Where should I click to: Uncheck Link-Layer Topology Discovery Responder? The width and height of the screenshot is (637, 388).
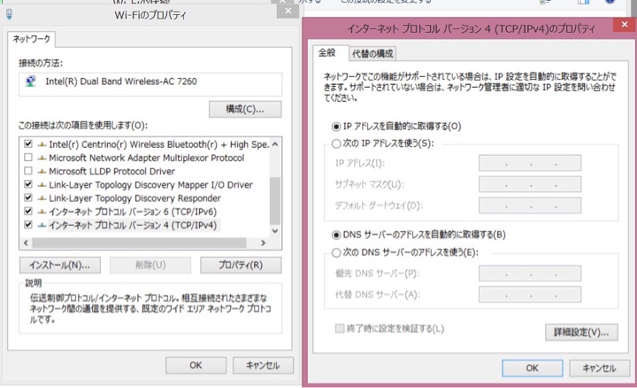pyautogui.click(x=28, y=198)
